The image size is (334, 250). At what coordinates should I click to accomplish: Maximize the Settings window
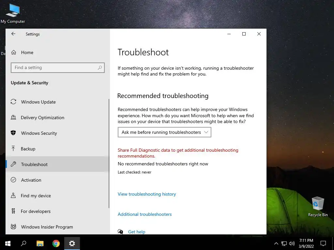click(x=244, y=34)
